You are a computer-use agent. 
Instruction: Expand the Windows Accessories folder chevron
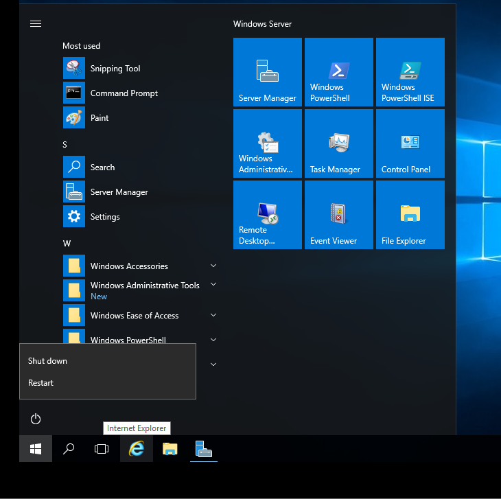pyautogui.click(x=213, y=266)
